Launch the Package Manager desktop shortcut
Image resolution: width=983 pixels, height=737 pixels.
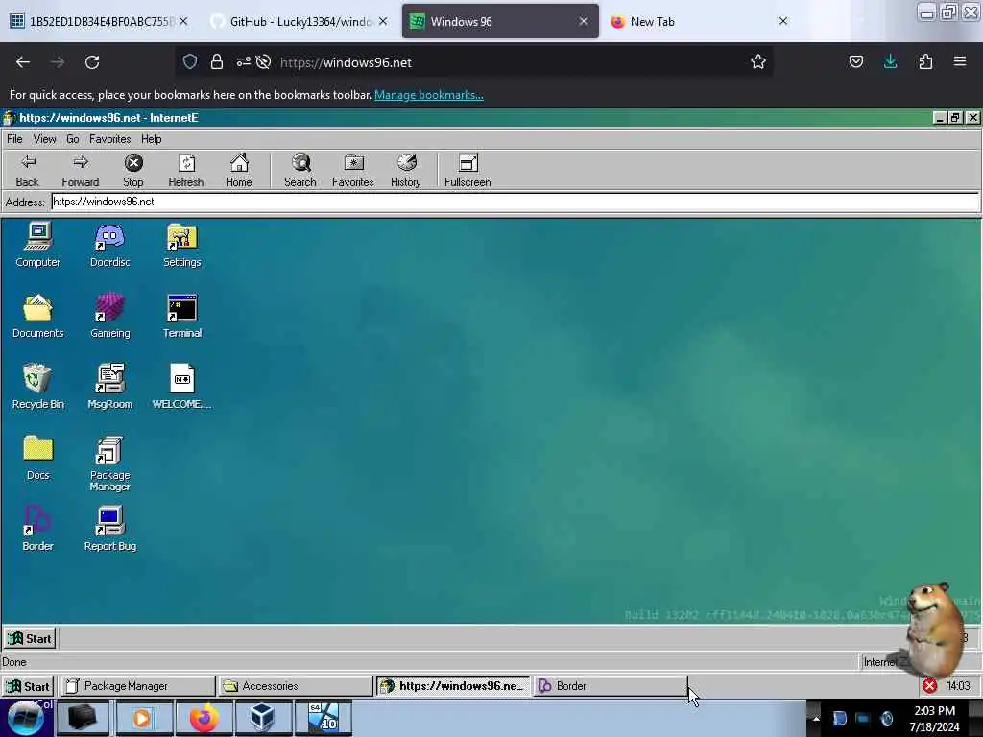tap(109, 464)
